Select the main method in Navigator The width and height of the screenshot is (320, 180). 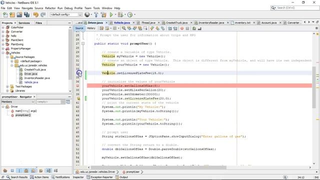coord(26,111)
